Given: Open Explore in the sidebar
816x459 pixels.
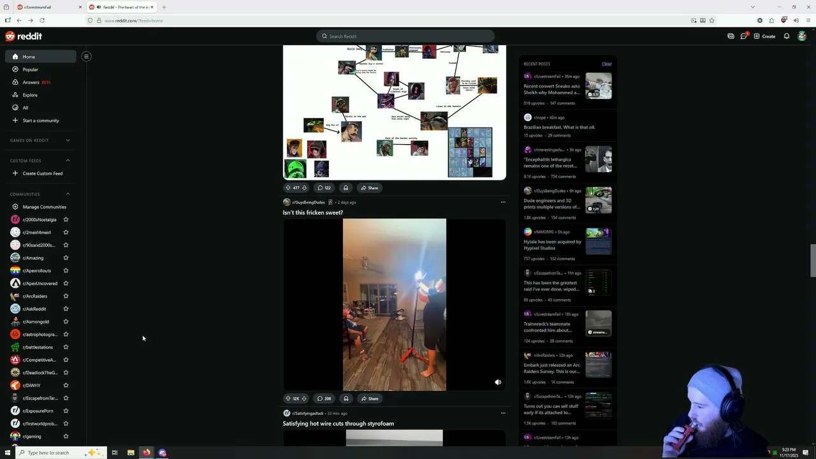Looking at the screenshot, I should 41,95.
